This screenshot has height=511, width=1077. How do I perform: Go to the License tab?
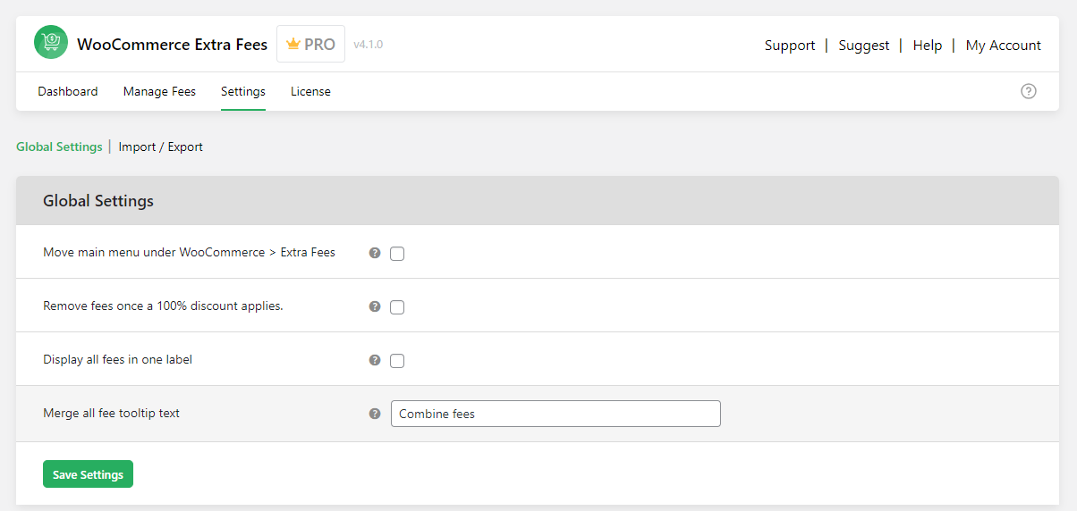(310, 91)
